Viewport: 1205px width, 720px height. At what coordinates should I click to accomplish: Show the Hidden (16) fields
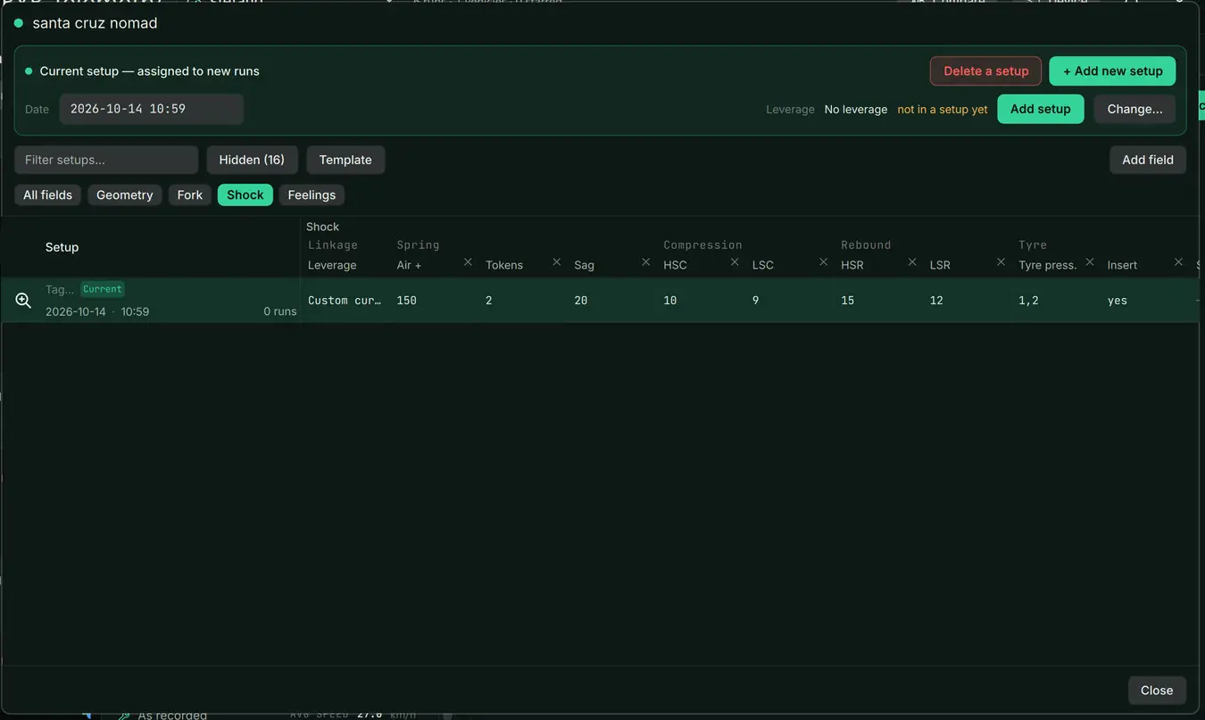(252, 160)
